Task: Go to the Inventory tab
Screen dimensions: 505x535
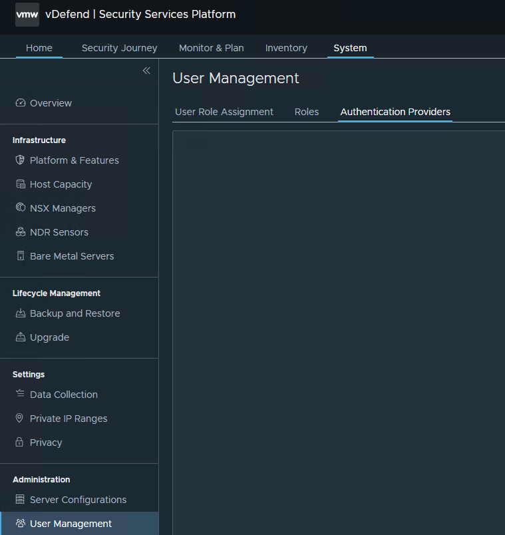Action: pyautogui.click(x=286, y=48)
